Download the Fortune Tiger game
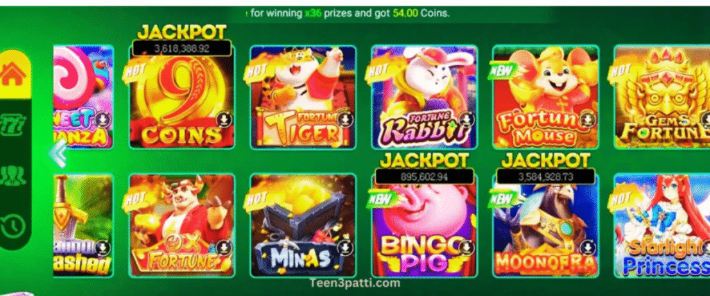Image resolution: width=710 pixels, height=296 pixels. click(x=345, y=120)
